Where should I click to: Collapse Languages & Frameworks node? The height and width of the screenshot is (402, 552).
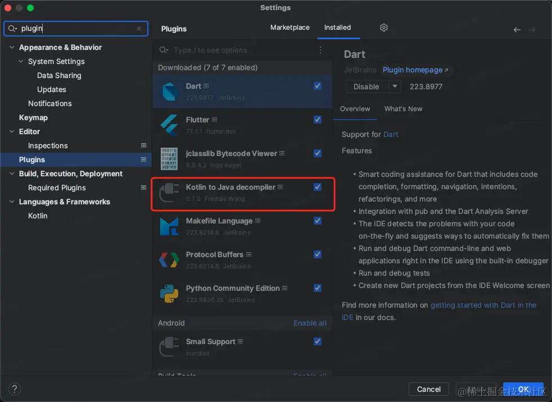[x=12, y=202]
